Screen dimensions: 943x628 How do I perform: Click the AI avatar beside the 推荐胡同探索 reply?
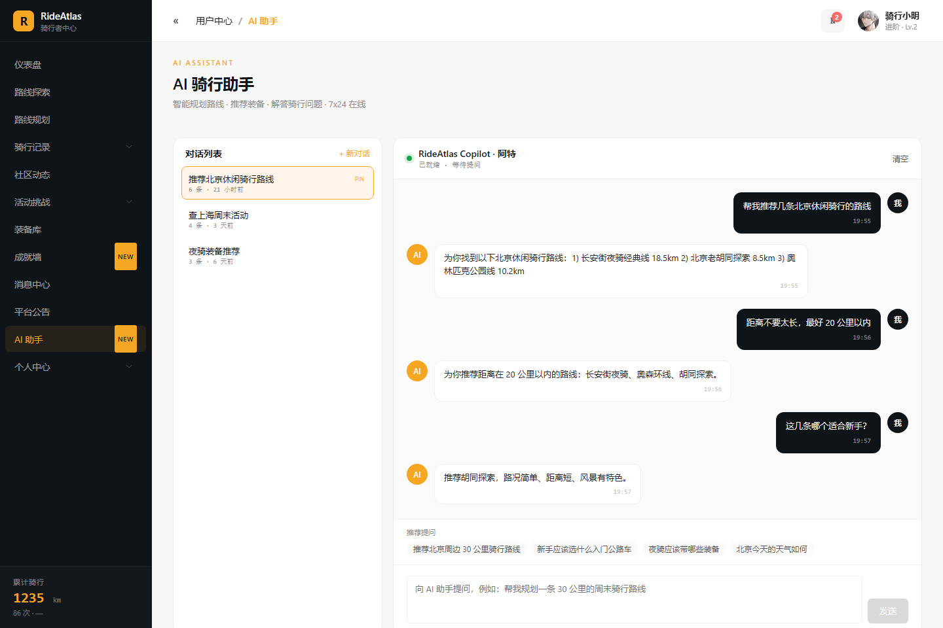tap(417, 474)
